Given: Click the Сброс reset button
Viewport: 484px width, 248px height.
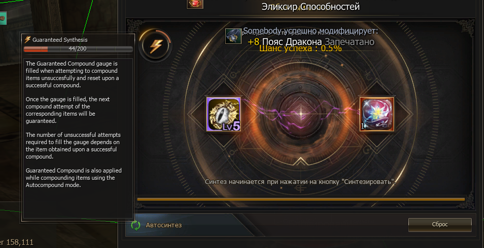Looking at the screenshot, I should 440,225.
